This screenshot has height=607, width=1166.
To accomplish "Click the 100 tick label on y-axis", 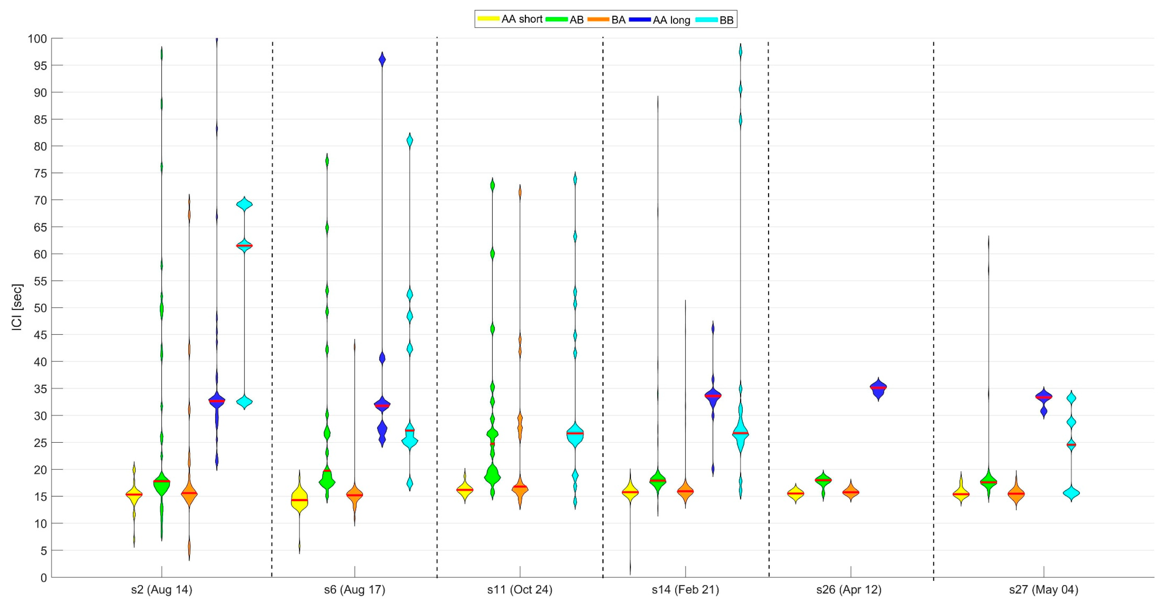I will (37, 39).
